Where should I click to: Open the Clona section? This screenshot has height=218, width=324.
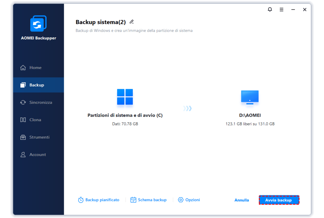point(35,120)
